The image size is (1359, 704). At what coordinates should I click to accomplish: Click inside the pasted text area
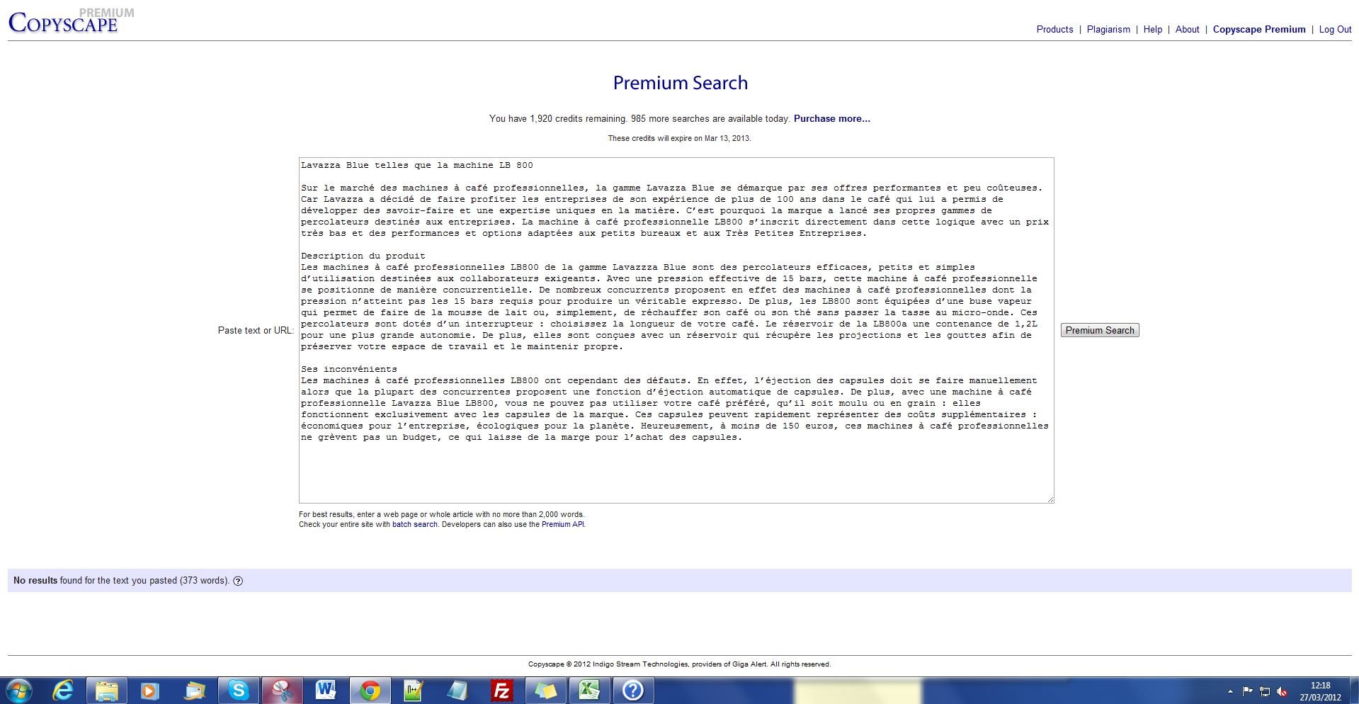click(676, 467)
